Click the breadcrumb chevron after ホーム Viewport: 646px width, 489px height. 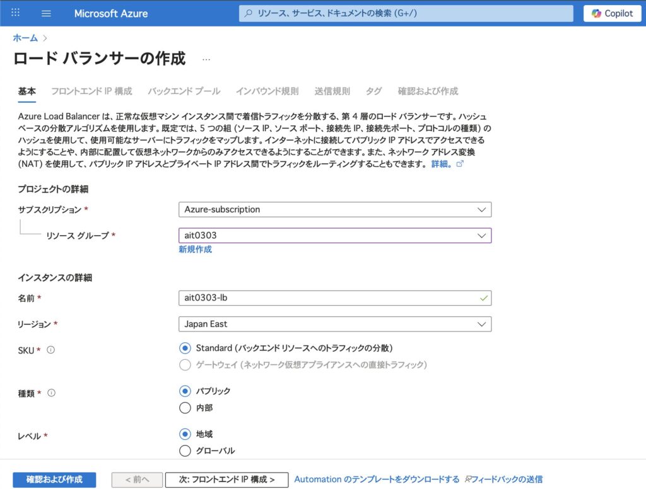[45, 38]
